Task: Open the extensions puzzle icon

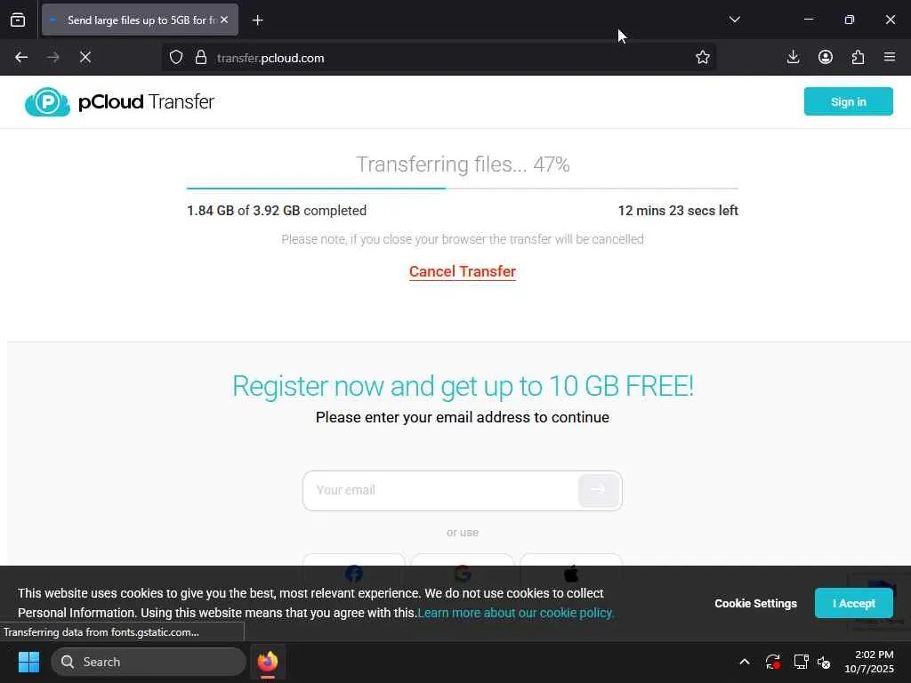Action: (x=859, y=58)
